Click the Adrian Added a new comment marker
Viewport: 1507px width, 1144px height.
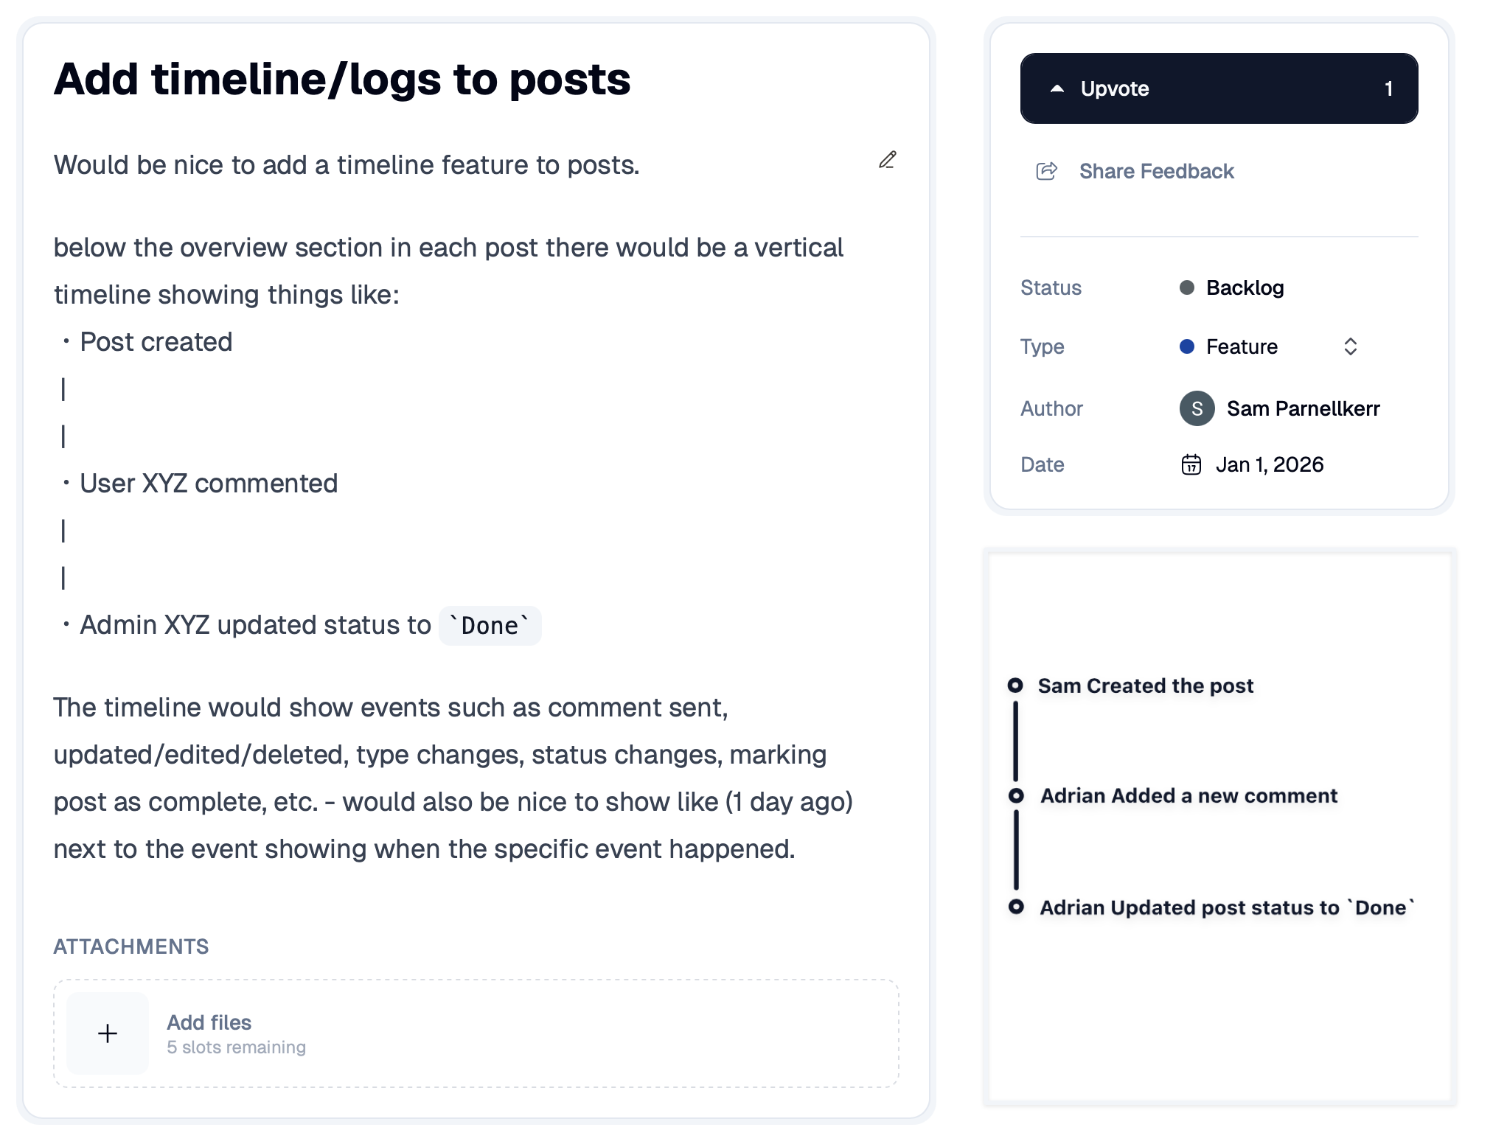click(1016, 796)
